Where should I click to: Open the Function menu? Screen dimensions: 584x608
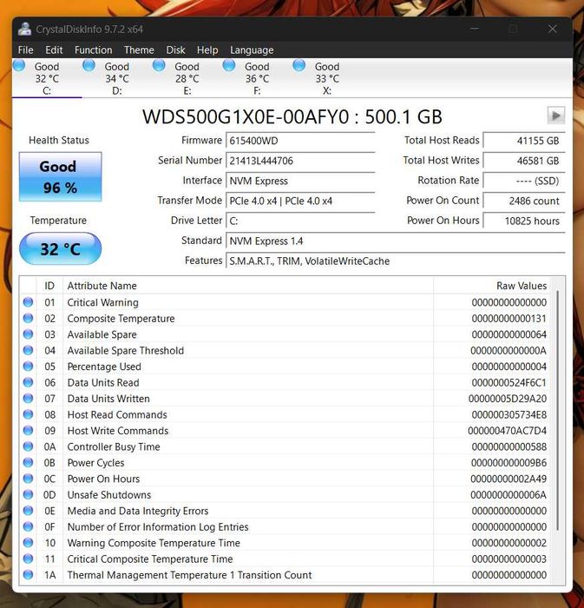[x=94, y=50]
